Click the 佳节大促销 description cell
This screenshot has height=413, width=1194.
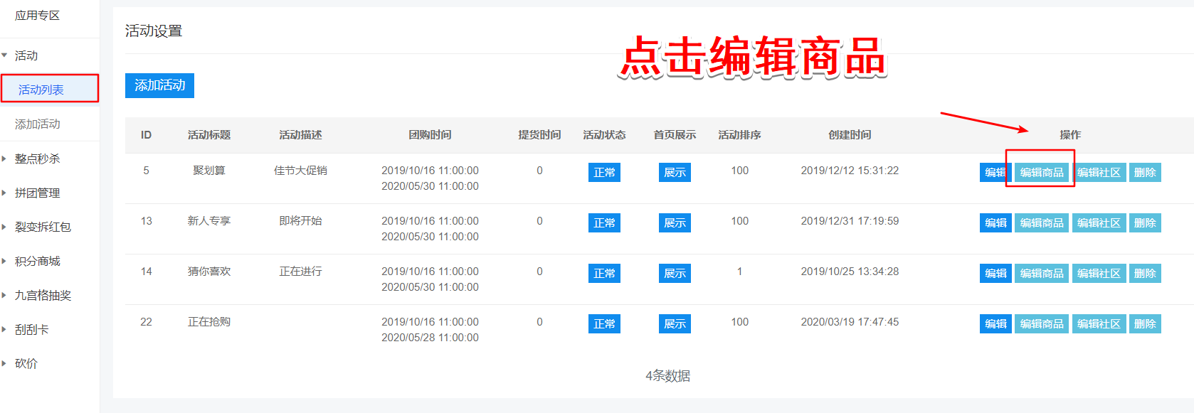(x=300, y=171)
